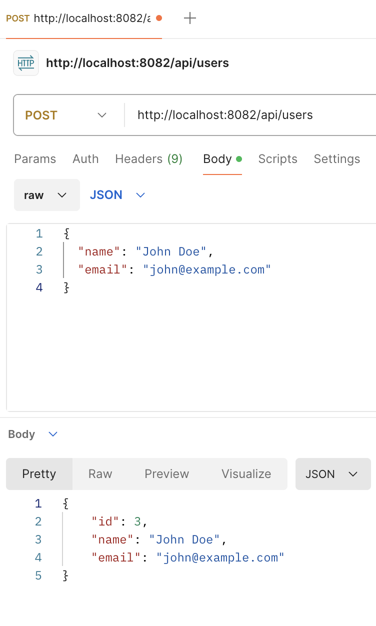Switch to the Params tab

[x=35, y=159]
